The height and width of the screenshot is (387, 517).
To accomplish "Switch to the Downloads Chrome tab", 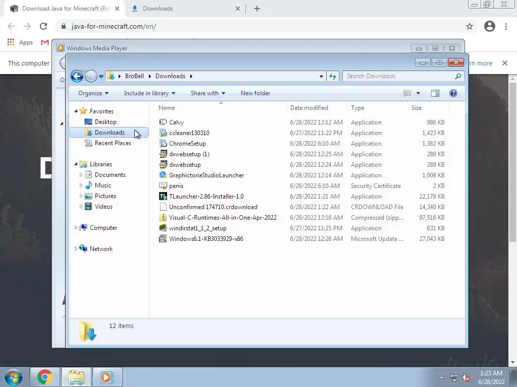I will pyautogui.click(x=186, y=9).
